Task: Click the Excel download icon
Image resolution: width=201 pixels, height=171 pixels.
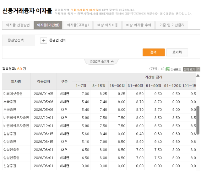Action: point(167,69)
